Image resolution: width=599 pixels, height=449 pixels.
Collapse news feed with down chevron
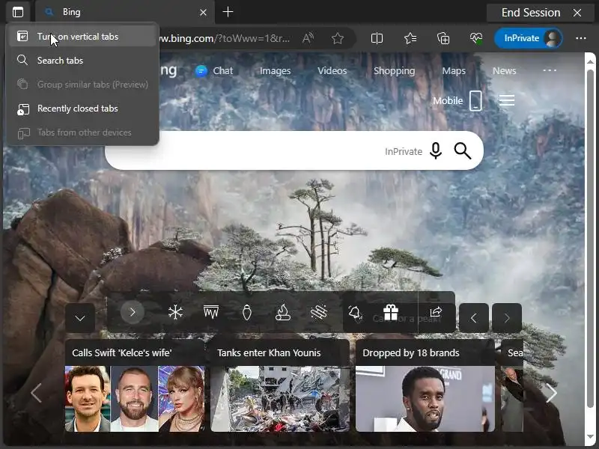pos(80,317)
